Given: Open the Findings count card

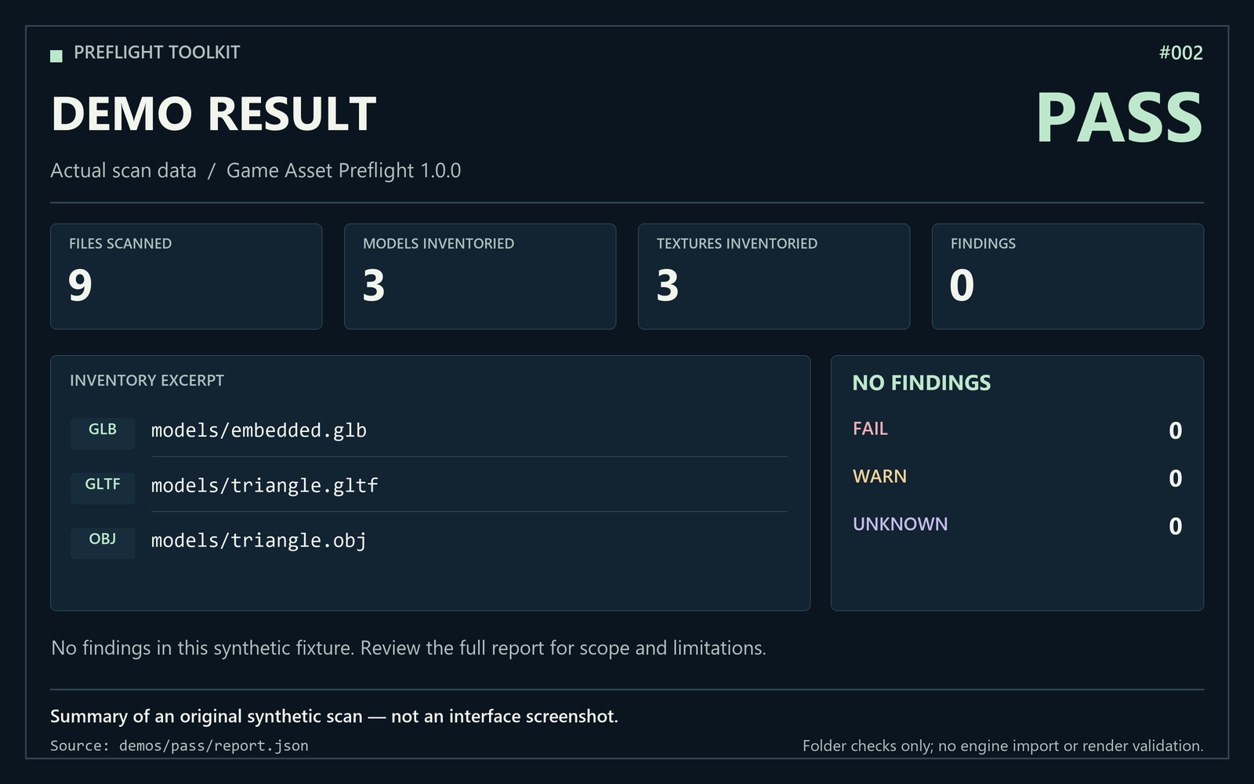Looking at the screenshot, I should (x=1068, y=277).
